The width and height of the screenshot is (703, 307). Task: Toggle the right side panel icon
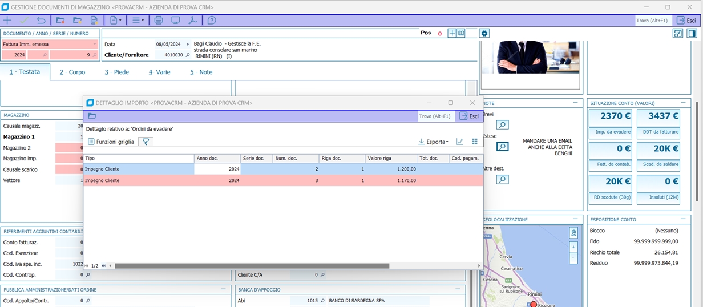[x=692, y=34]
